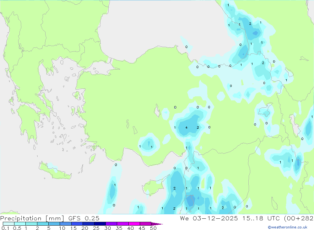Click the '5' legend scale label
The width and height of the screenshot is (314, 230).
[x=49, y=228]
